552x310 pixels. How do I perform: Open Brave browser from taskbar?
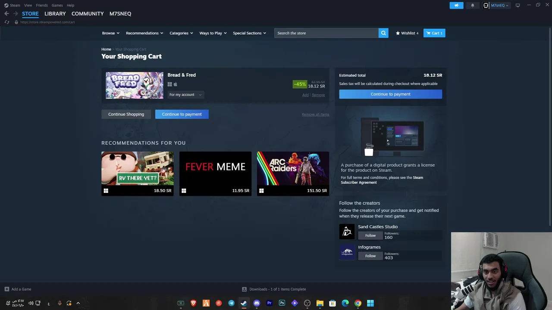[193, 303]
